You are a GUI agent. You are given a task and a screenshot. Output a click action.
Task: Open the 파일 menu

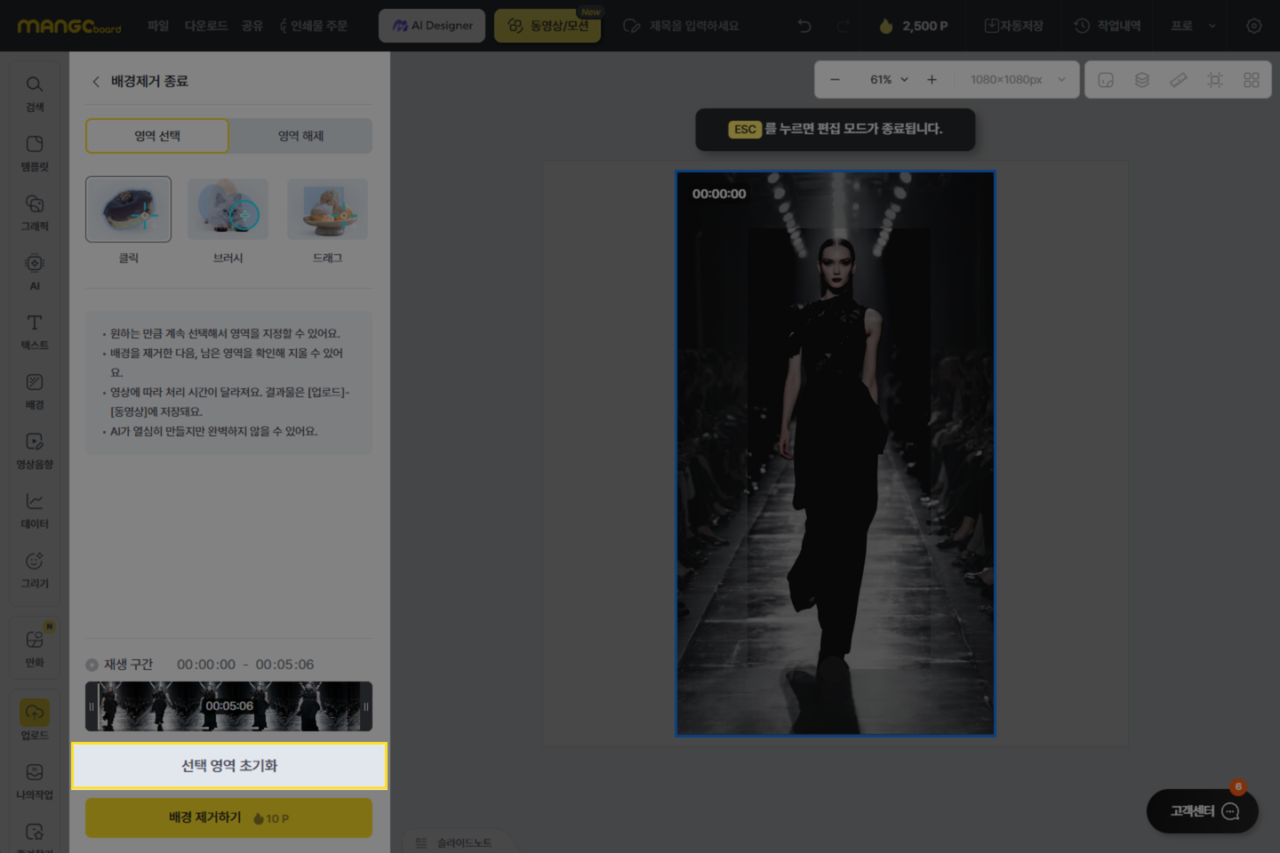(x=158, y=26)
